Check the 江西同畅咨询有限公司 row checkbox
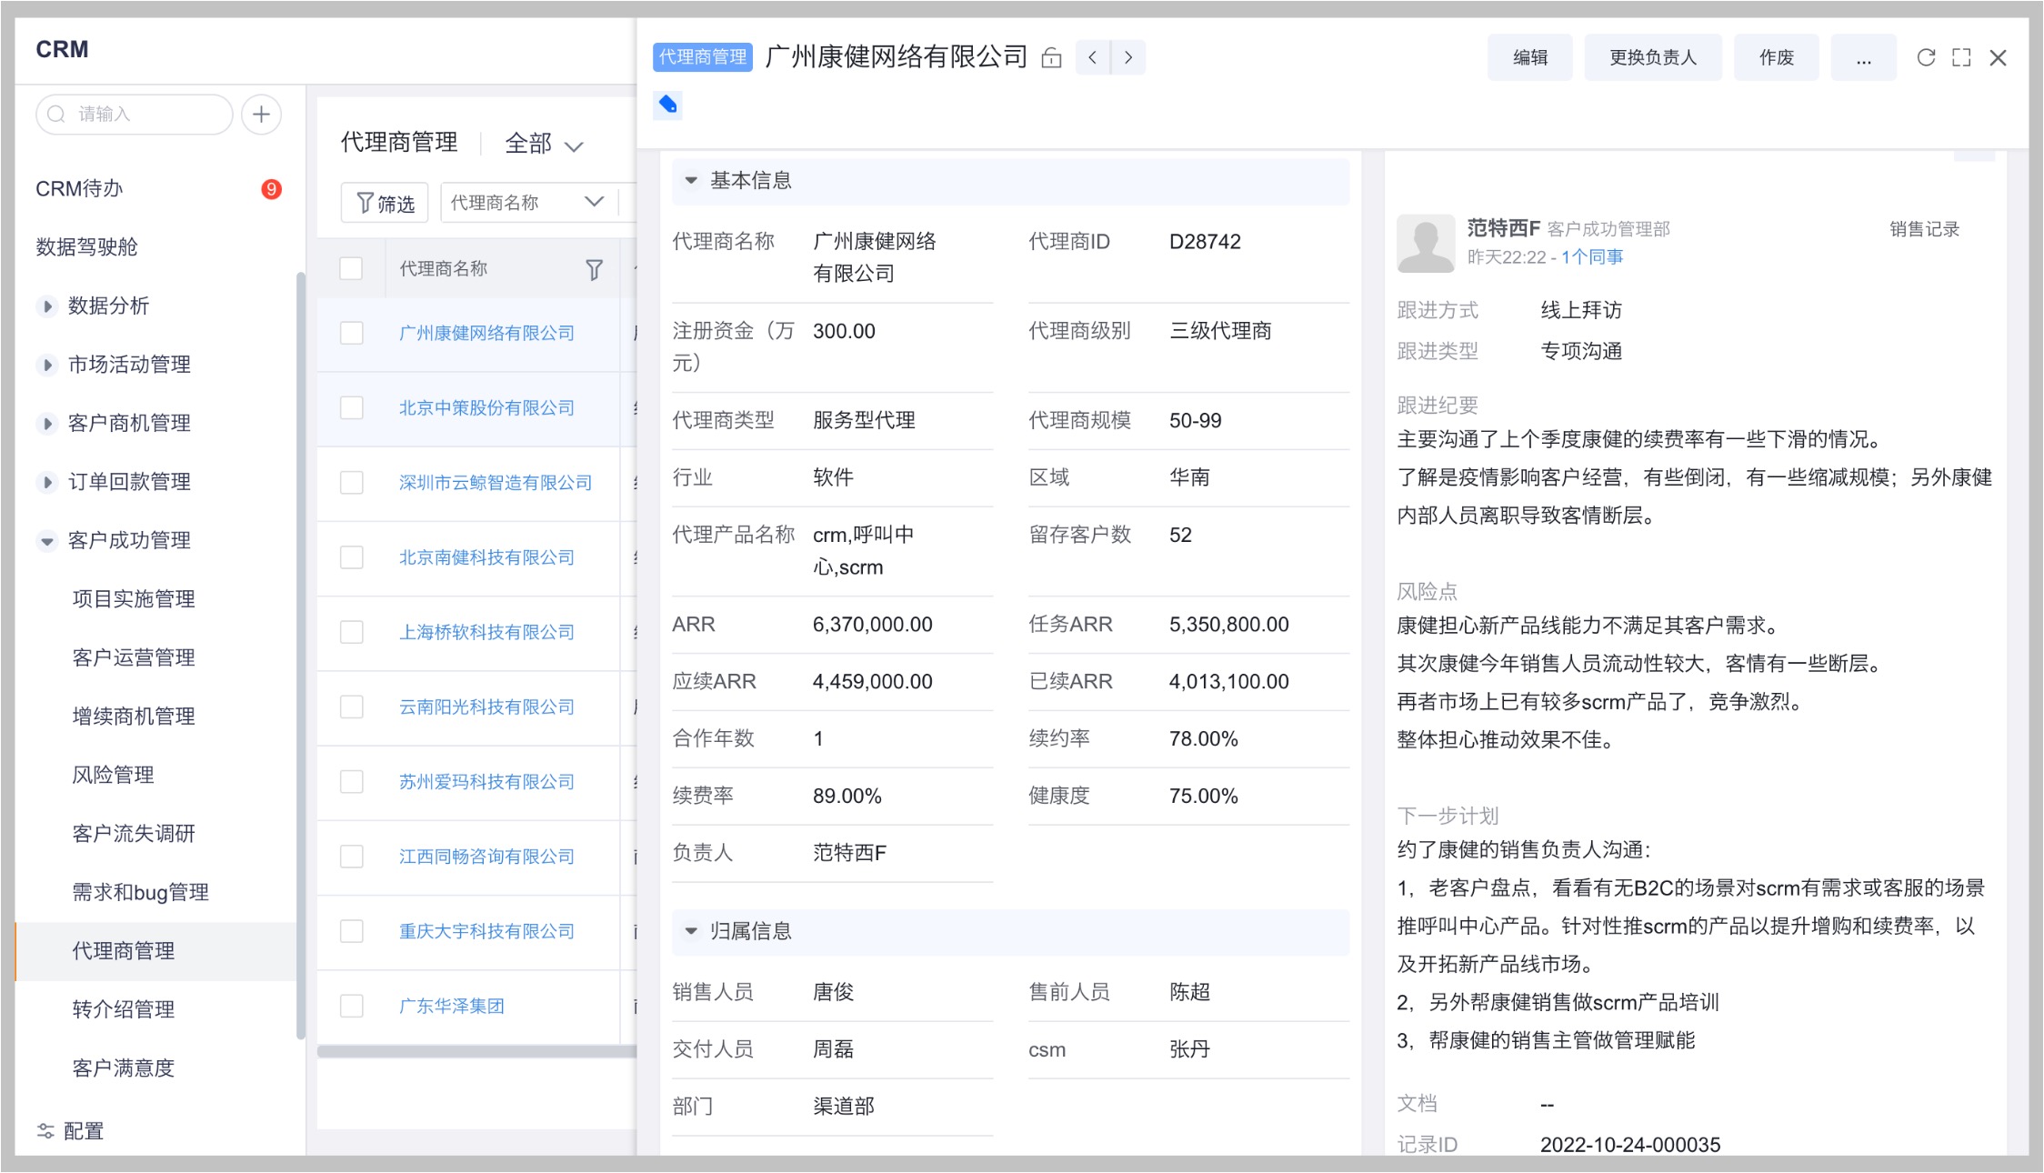This screenshot has width=2044, height=1173. tap(351, 857)
